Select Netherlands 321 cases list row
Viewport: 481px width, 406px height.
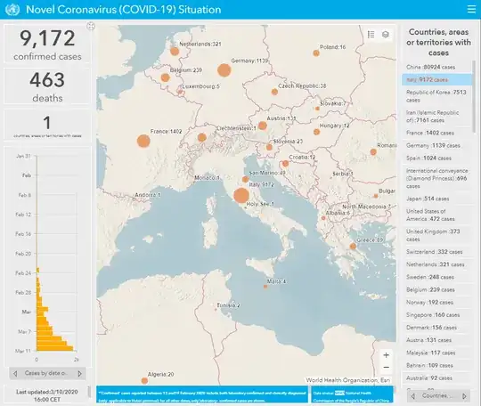(x=437, y=264)
